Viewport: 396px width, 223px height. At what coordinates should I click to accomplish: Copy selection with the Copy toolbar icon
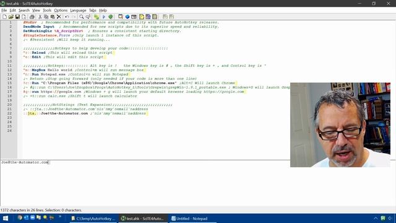click(x=46, y=17)
